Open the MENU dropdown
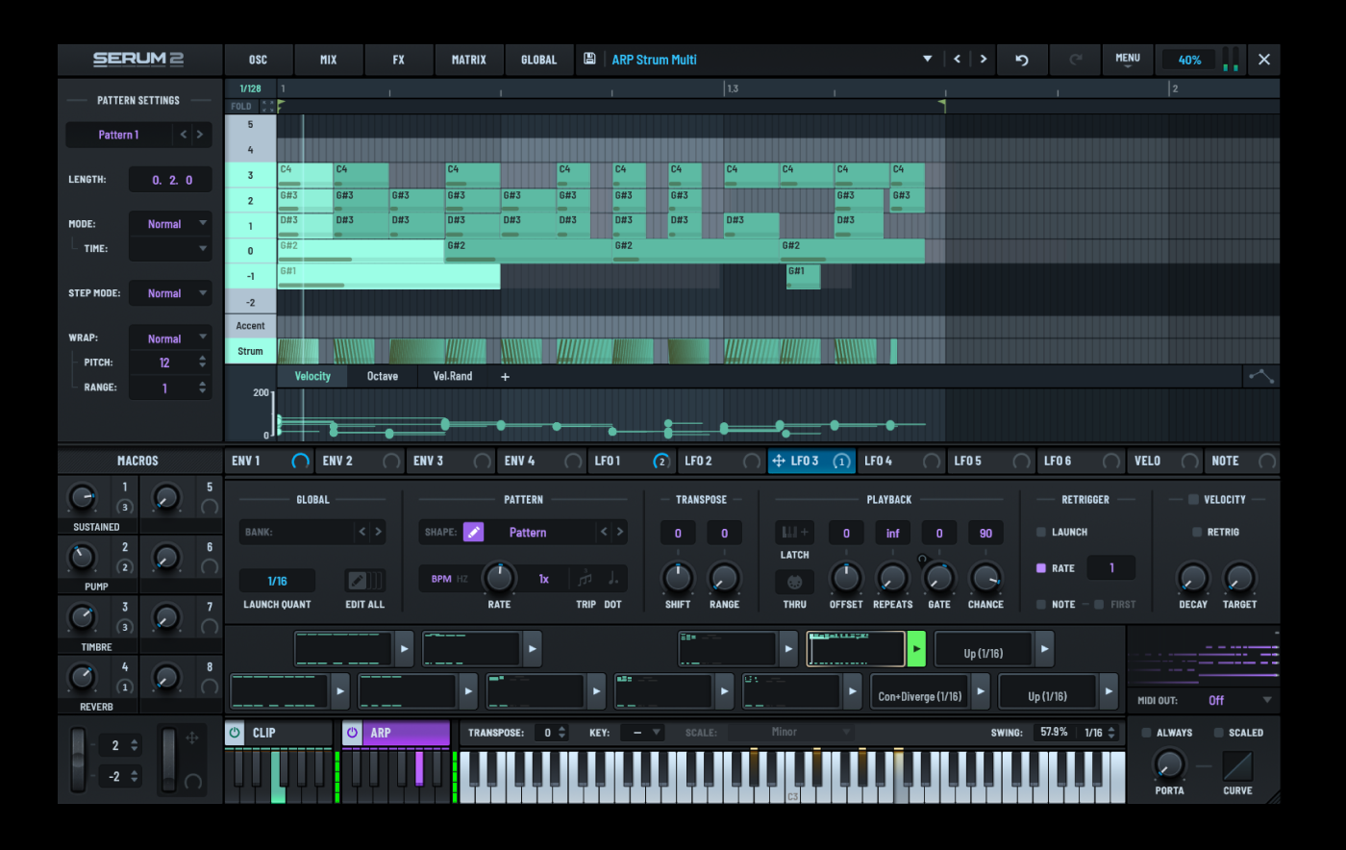 1128,61
